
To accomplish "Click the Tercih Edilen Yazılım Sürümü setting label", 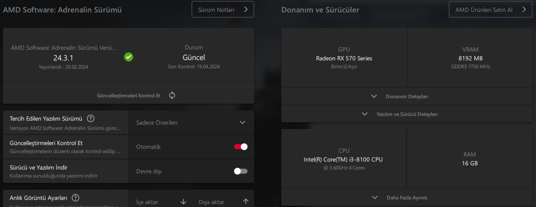I will coord(46,118).
